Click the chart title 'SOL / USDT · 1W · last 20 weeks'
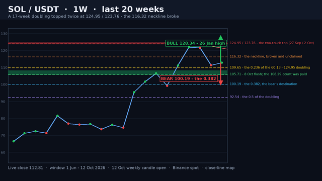 click(x=86, y=9)
